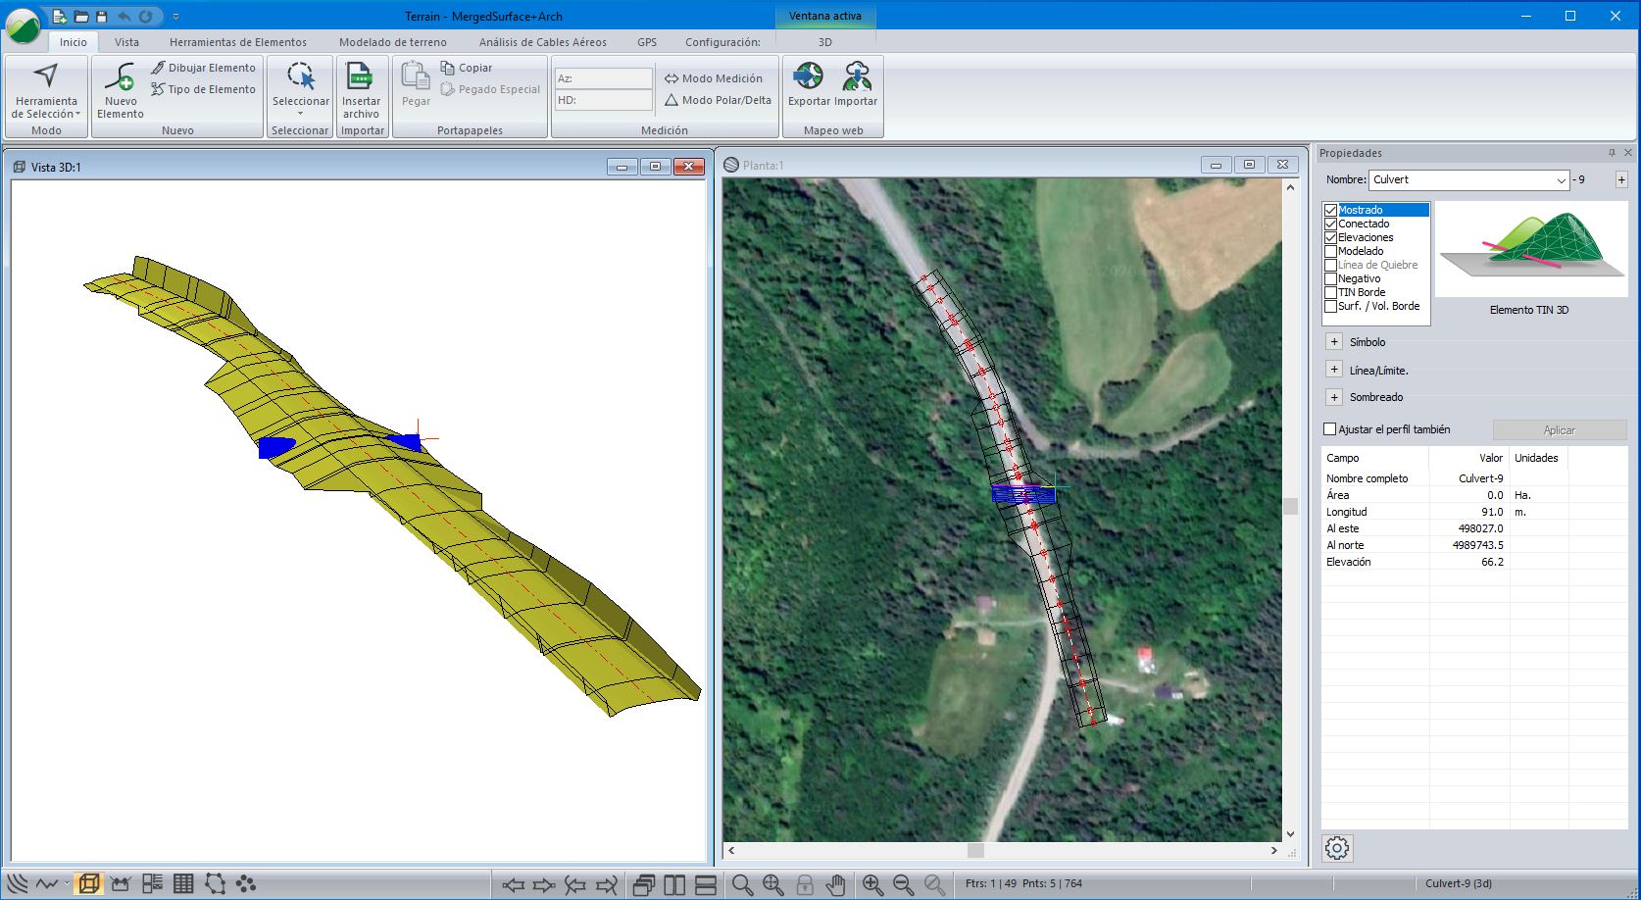Check Ajustar el perfil también
Screen dimensions: 1641x900
(1330, 429)
